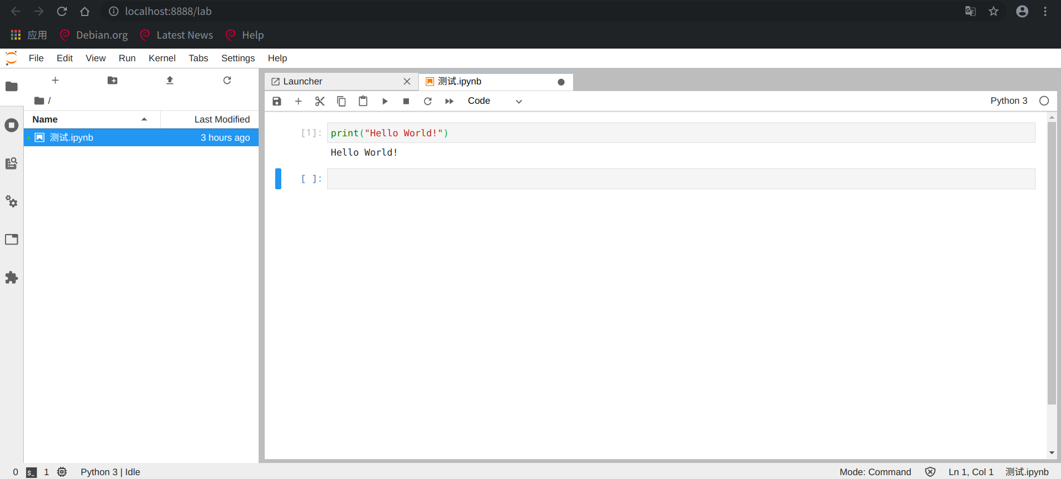Open the JupyterLab Help menu
This screenshot has height=479, width=1061.
[277, 58]
